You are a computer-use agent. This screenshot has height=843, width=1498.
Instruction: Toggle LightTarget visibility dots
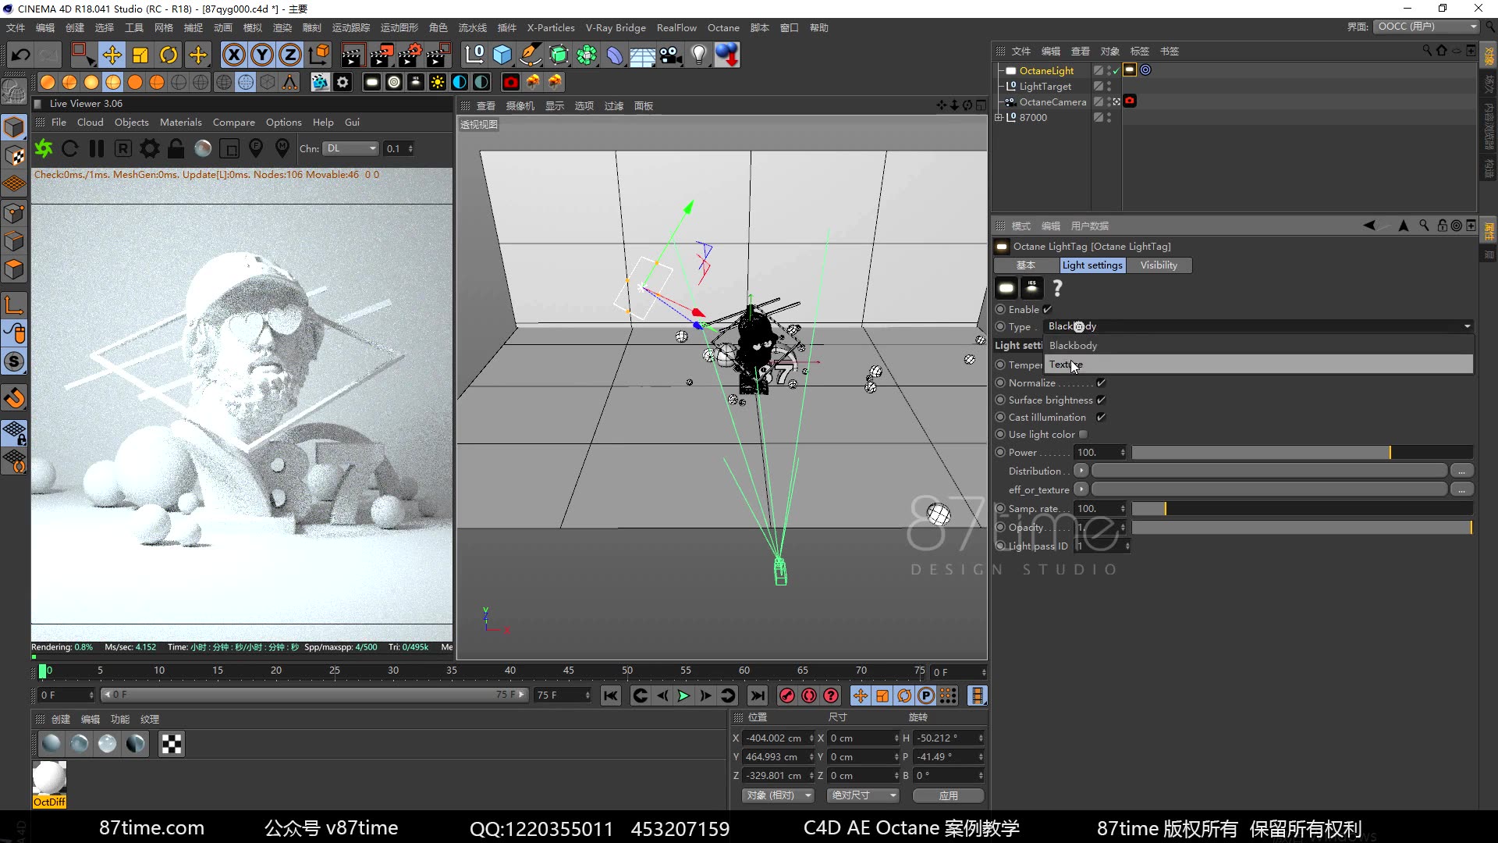coord(1109,86)
